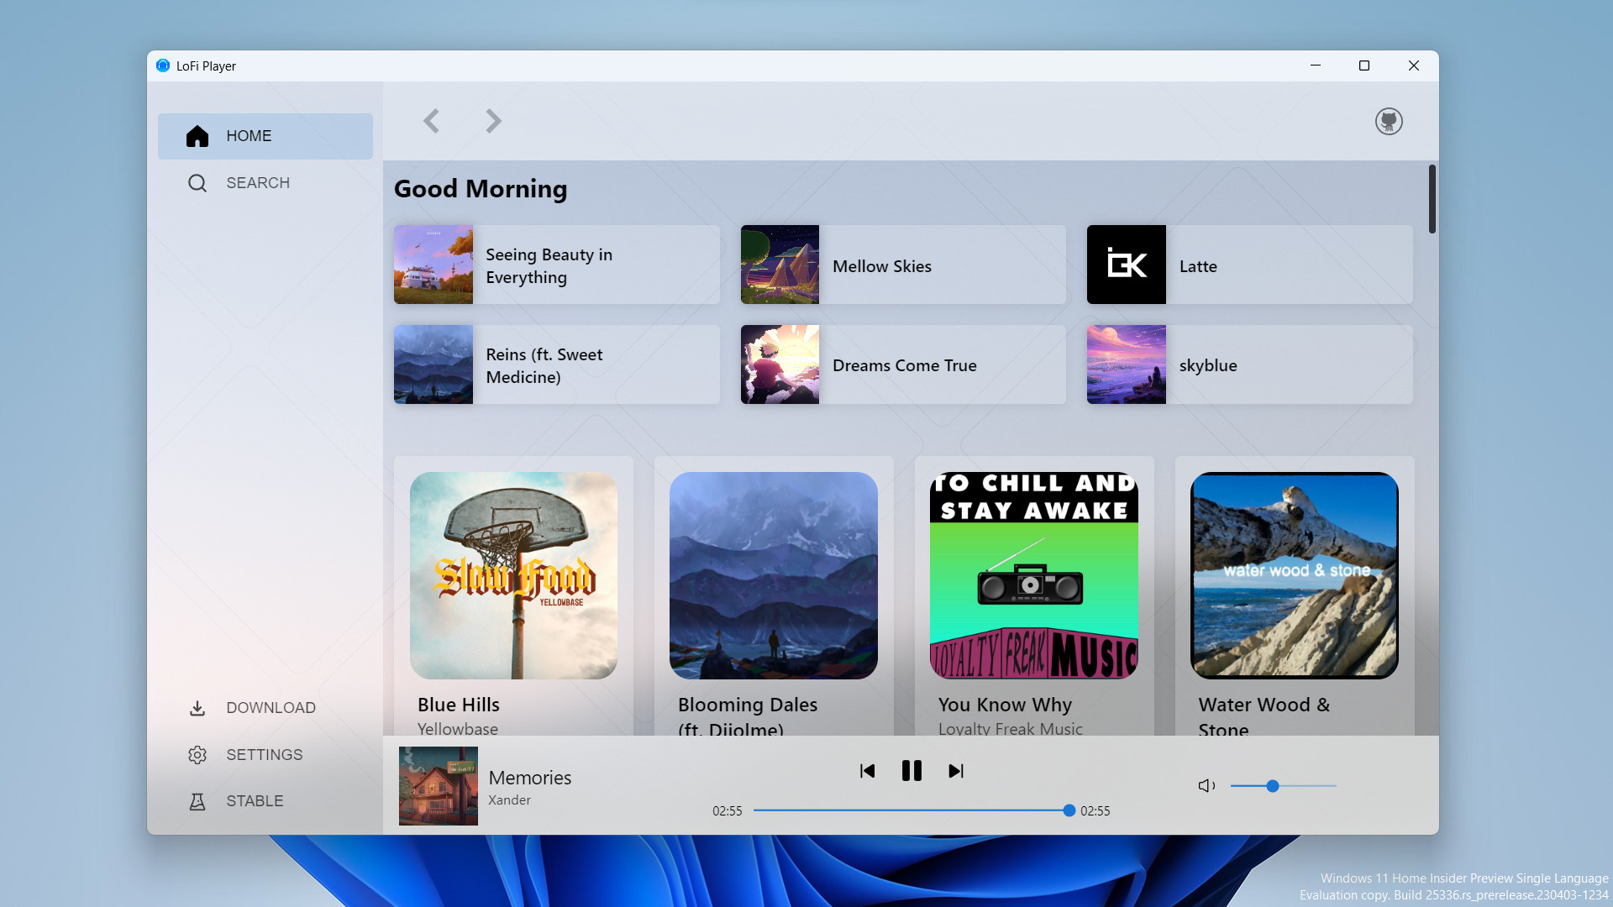
Task: Play Reins (ft. Sweet Medicine)
Action: pyautogui.click(x=557, y=364)
